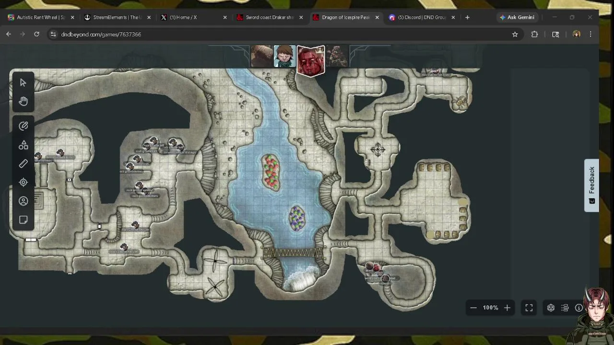Select the sticky note tool
The width and height of the screenshot is (614, 345).
click(23, 220)
